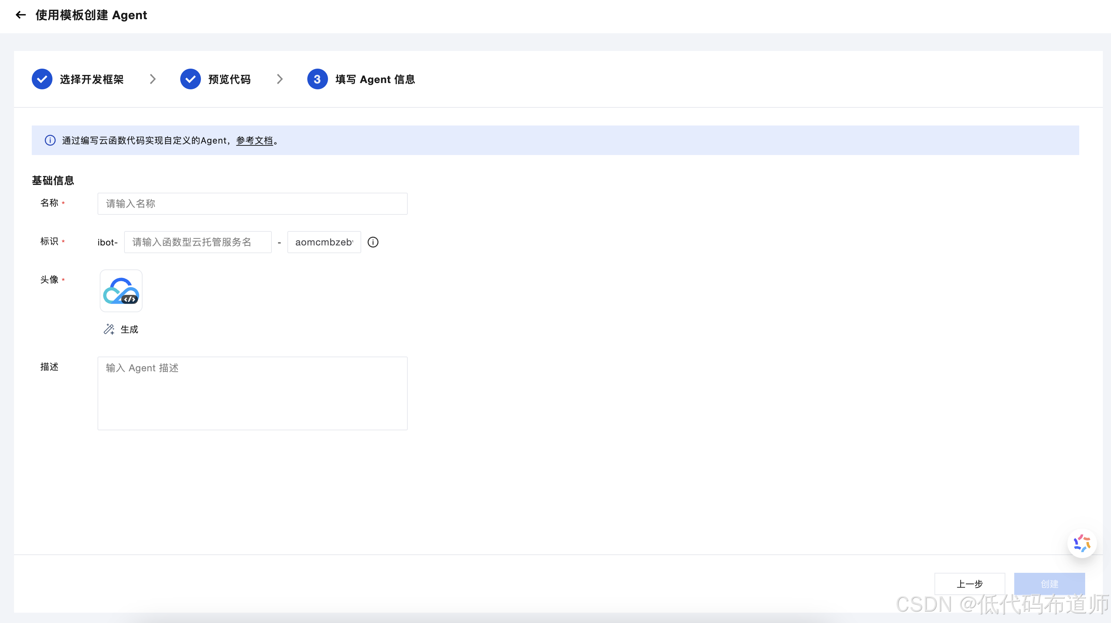Open the floating AI assistant icon
This screenshot has height=623, width=1111.
coord(1082,543)
